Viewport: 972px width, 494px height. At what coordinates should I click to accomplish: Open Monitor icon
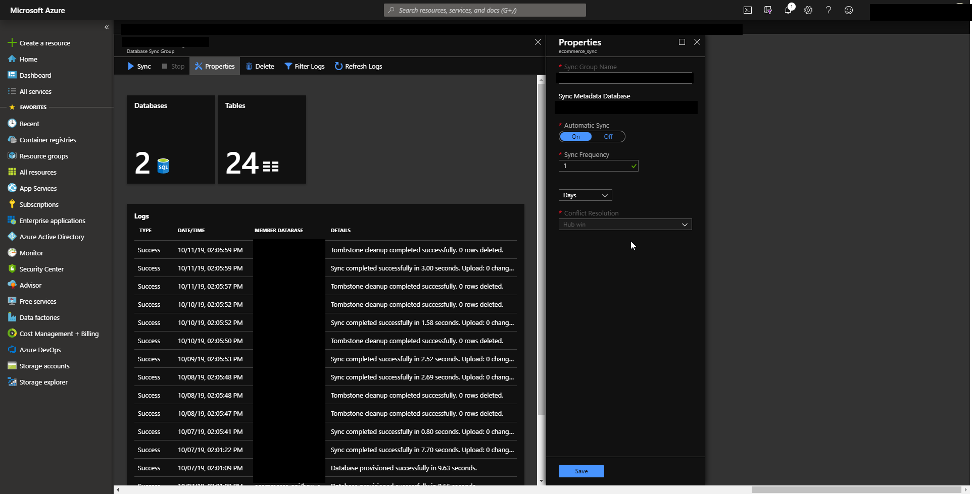point(12,253)
